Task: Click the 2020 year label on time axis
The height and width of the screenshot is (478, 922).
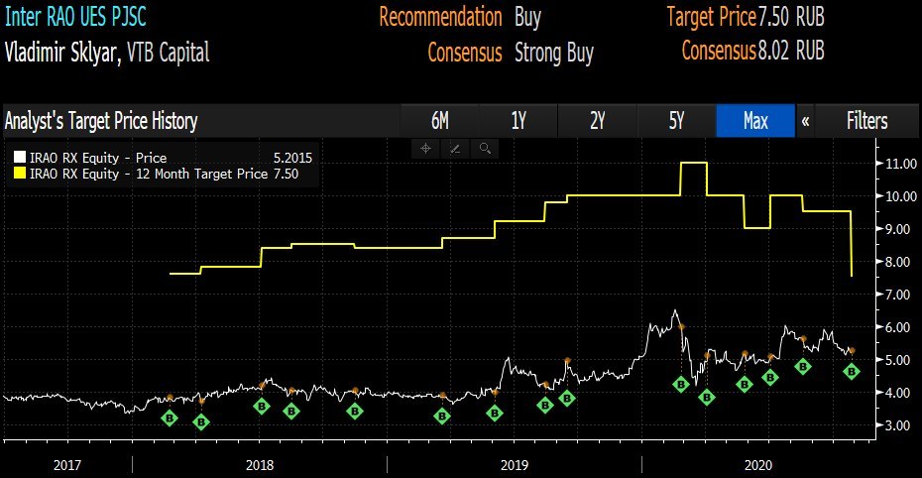Action: tap(758, 465)
